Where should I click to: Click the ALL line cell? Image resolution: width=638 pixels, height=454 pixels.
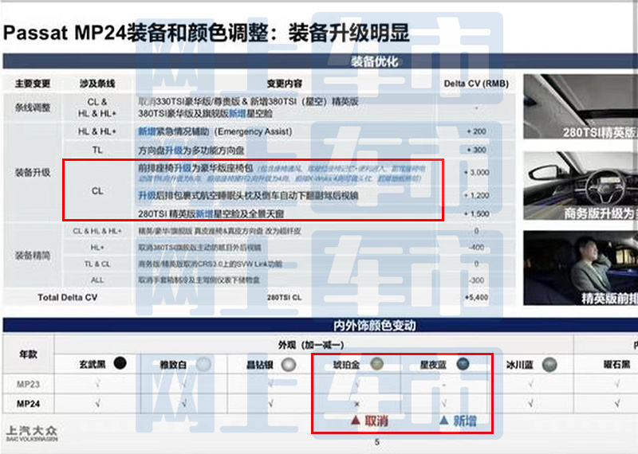coord(97,280)
